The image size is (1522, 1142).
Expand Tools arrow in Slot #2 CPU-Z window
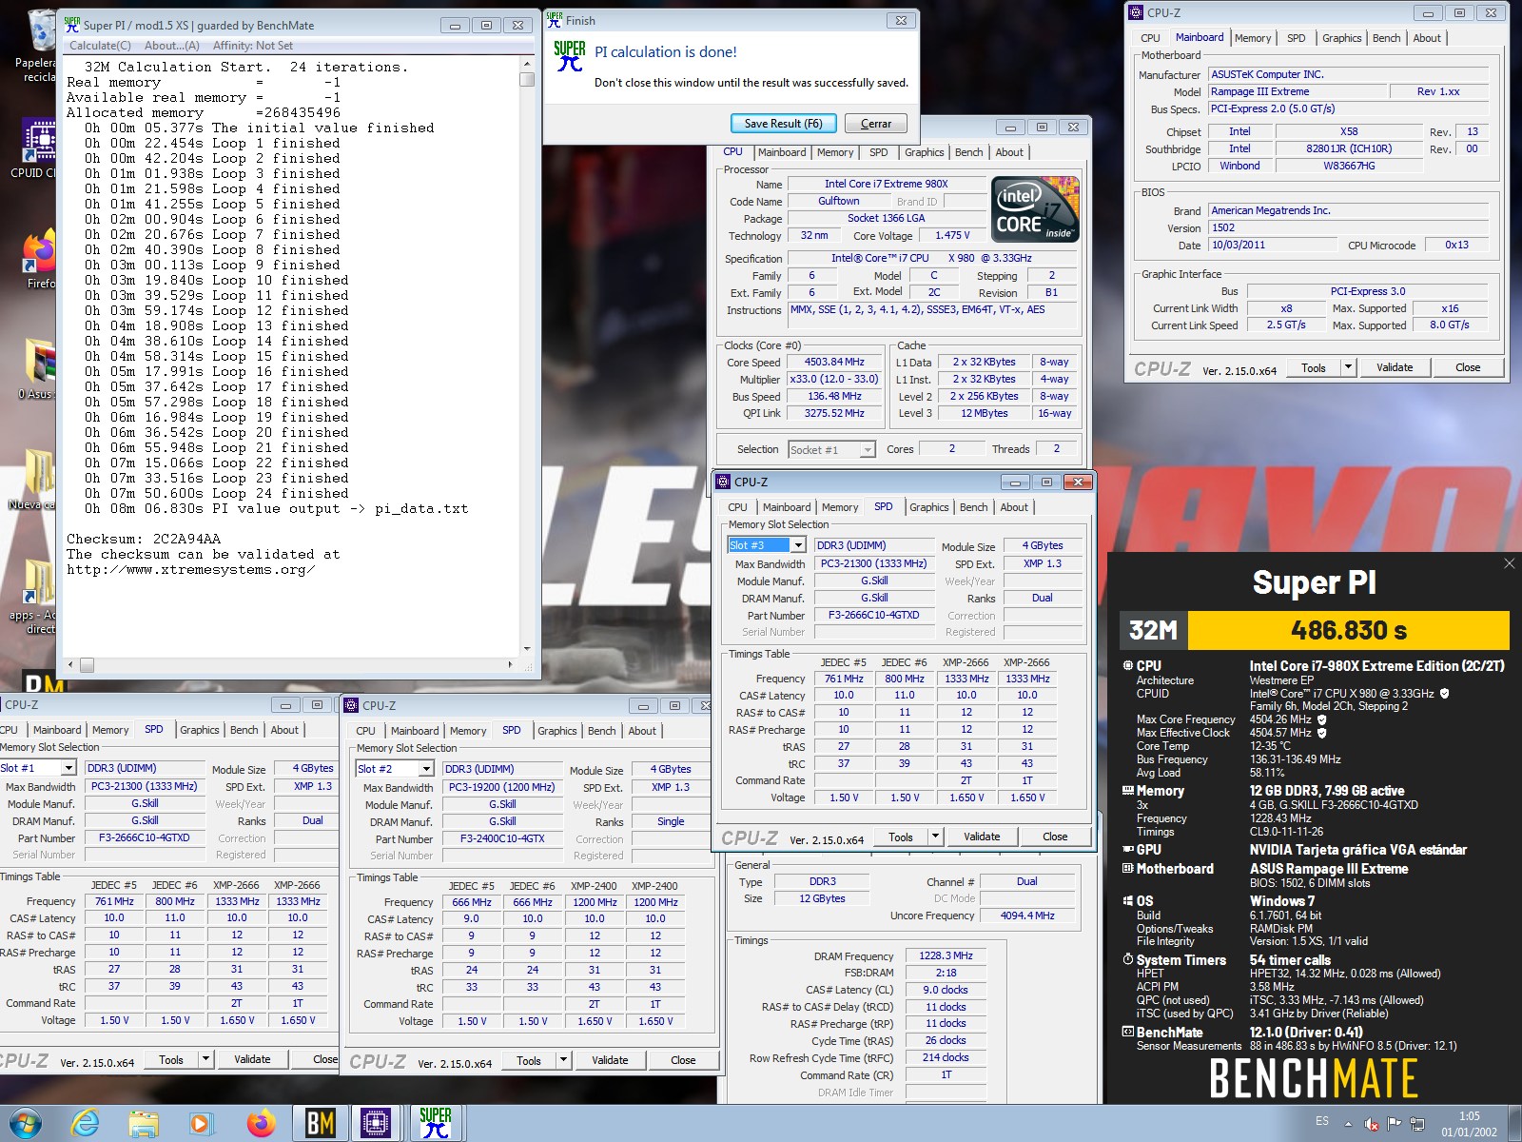(563, 1060)
